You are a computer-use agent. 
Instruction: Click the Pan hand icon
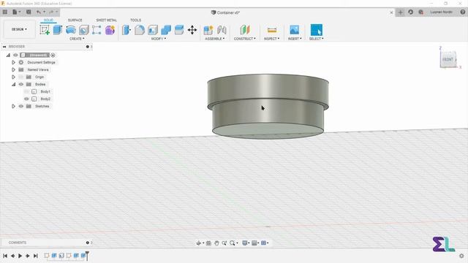(x=216, y=243)
